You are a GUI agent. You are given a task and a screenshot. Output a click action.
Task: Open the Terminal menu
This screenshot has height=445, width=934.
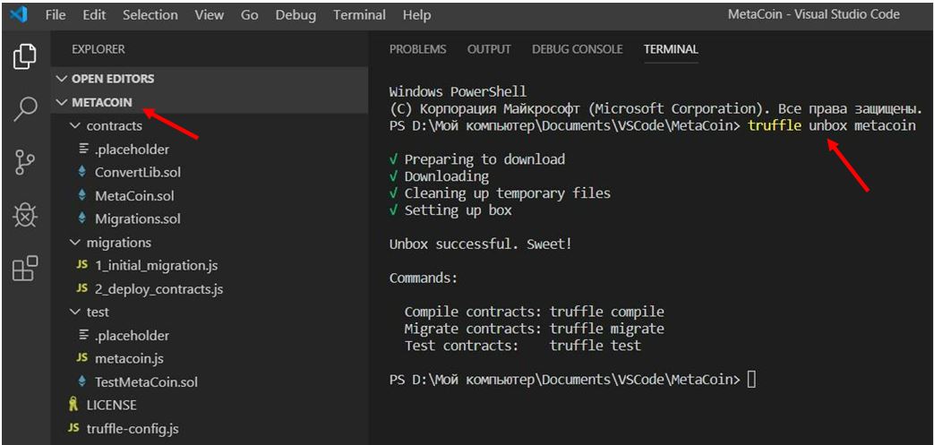[359, 15]
